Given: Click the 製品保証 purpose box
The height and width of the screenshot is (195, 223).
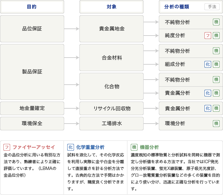Looking at the screenshot, I should 32,72.
